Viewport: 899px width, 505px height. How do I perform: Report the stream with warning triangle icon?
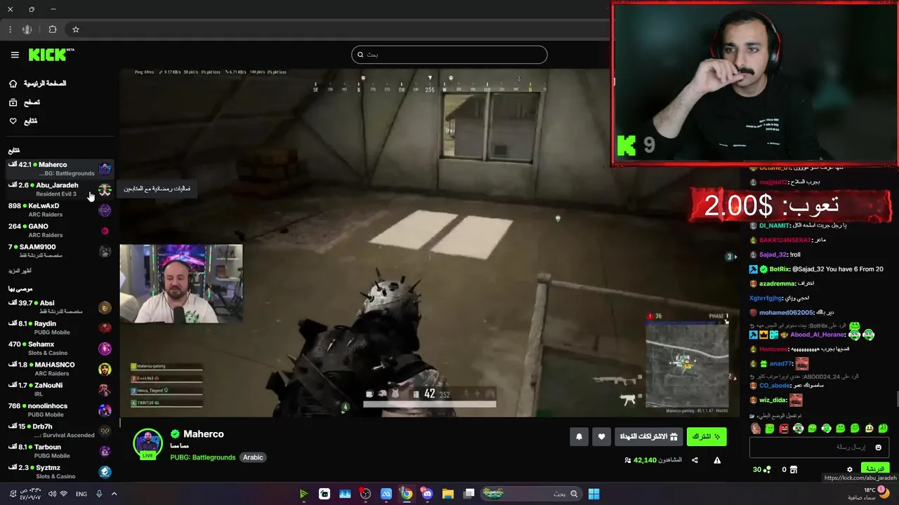coord(717,460)
